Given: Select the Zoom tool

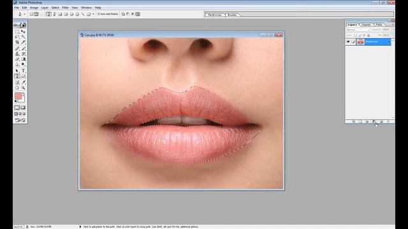Looking at the screenshot, I should point(24,88).
